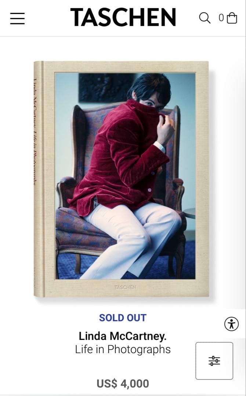Click the cart item count 0
The image size is (246, 396).
221,18
